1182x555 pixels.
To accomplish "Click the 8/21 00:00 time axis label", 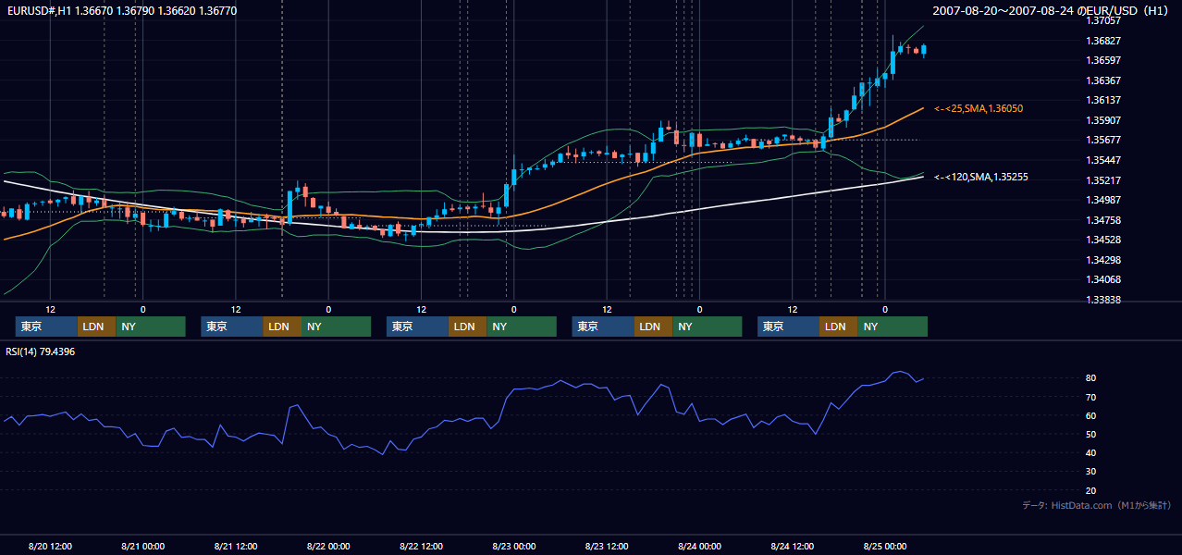I will pyautogui.click(x=142, y=546).
